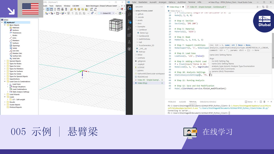Open editor More Actions ellipsis menu
The width and height of the screenshot is (274, 154).
pyautogui.click(x=271, y=7)
